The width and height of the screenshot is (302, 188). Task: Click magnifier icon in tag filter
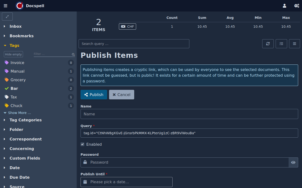[x=73, y=54]
